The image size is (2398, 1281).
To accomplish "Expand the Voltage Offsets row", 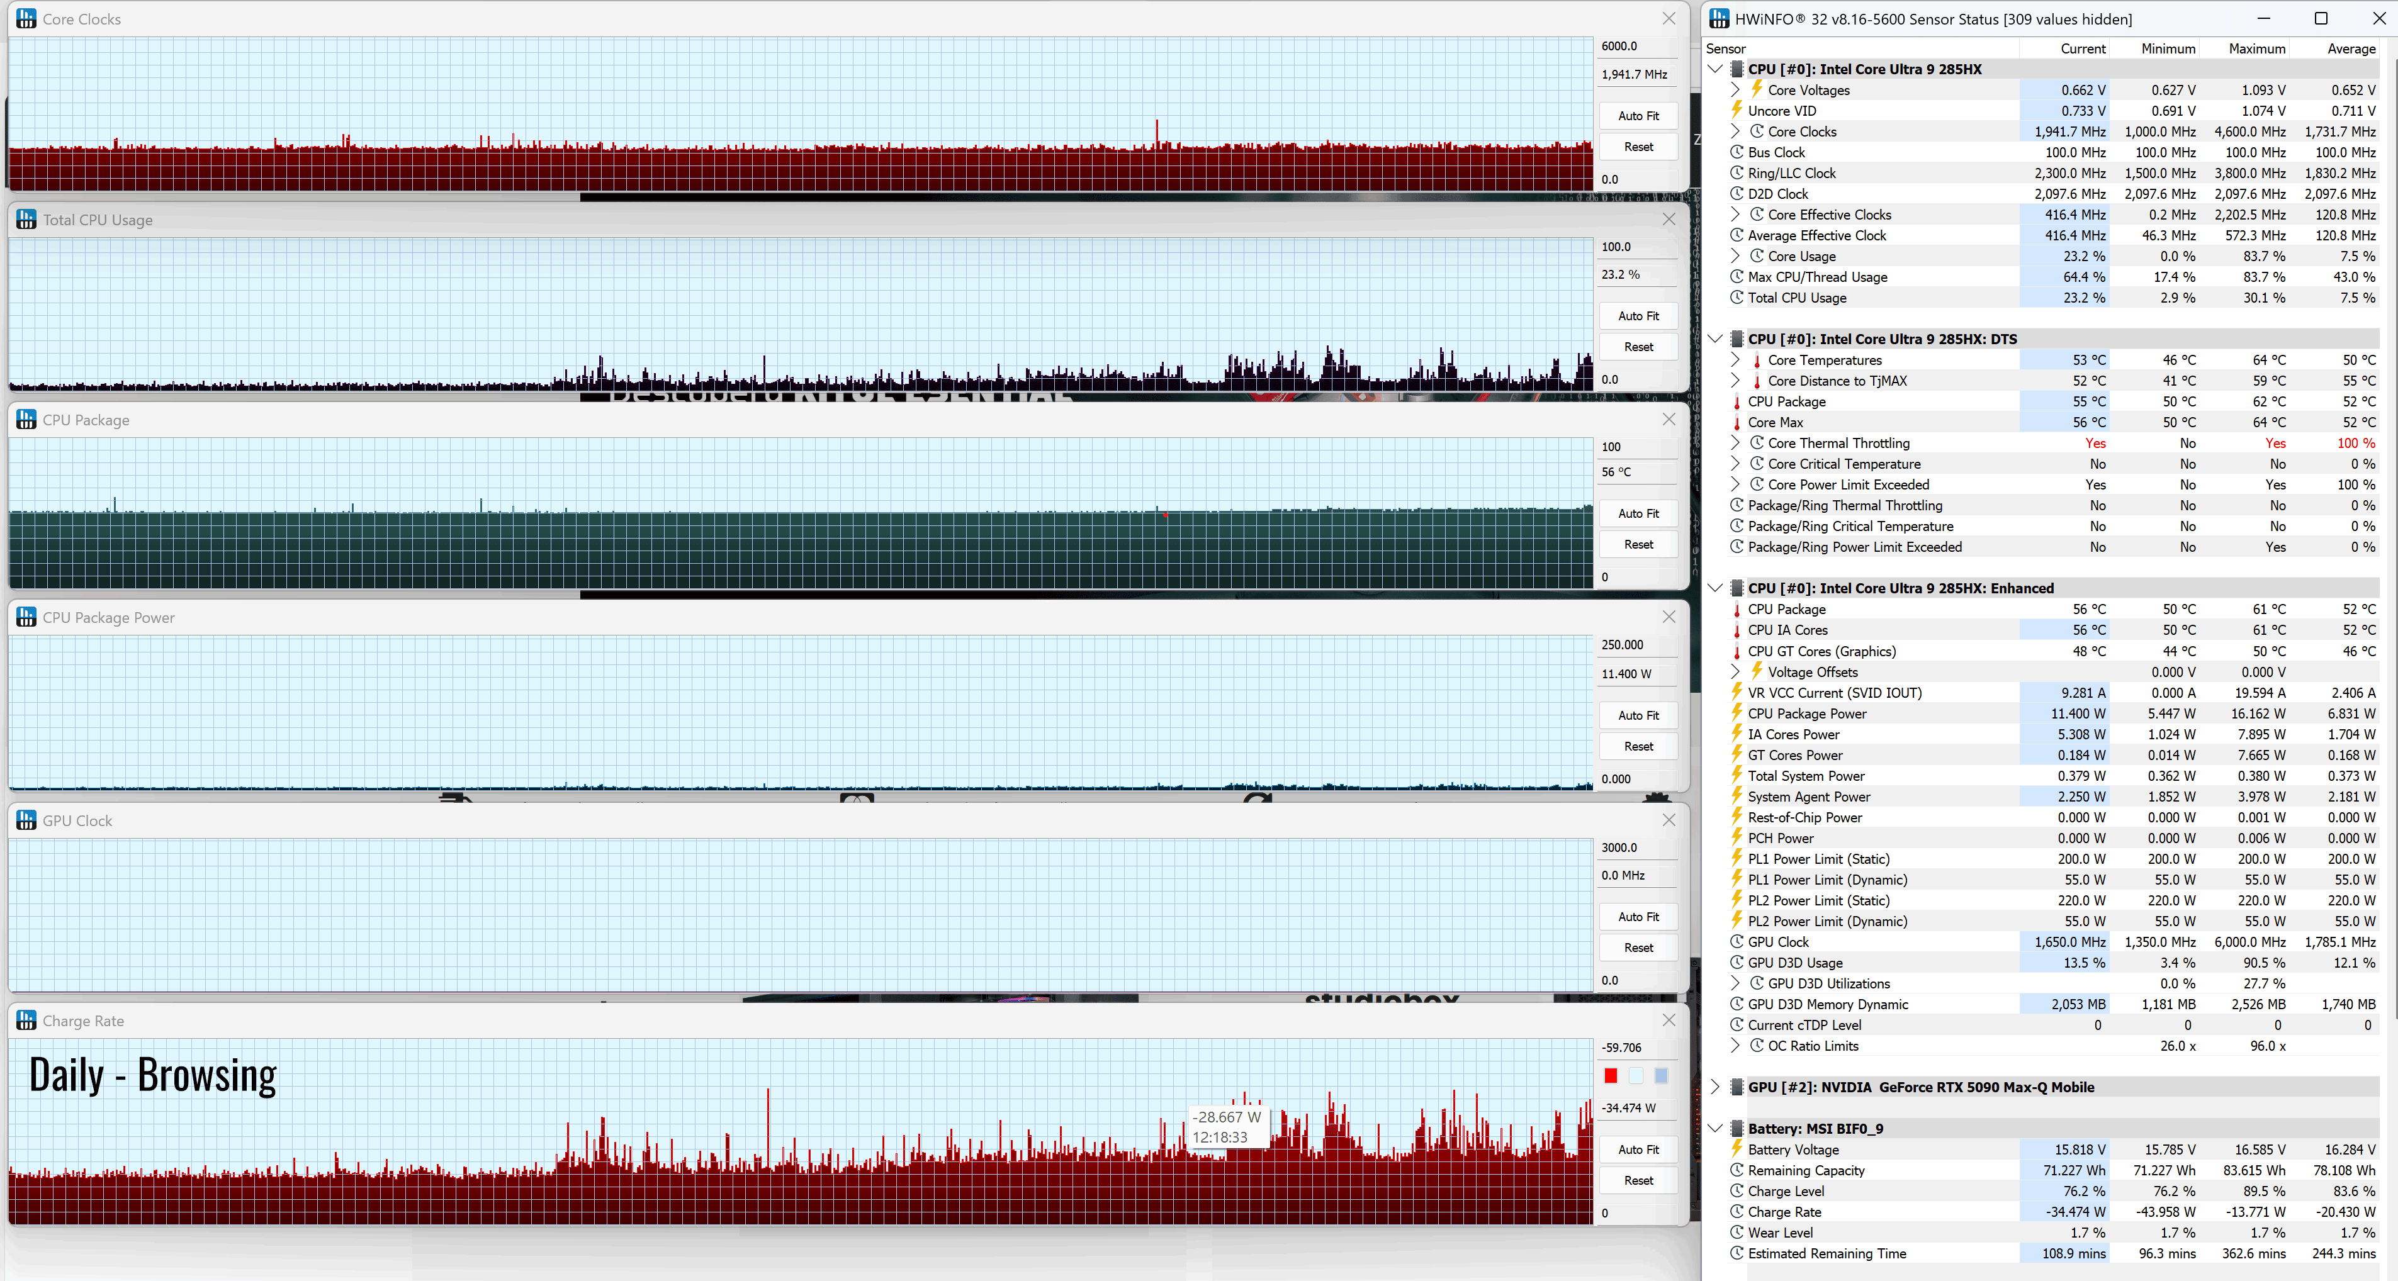I will [1735, 672].
